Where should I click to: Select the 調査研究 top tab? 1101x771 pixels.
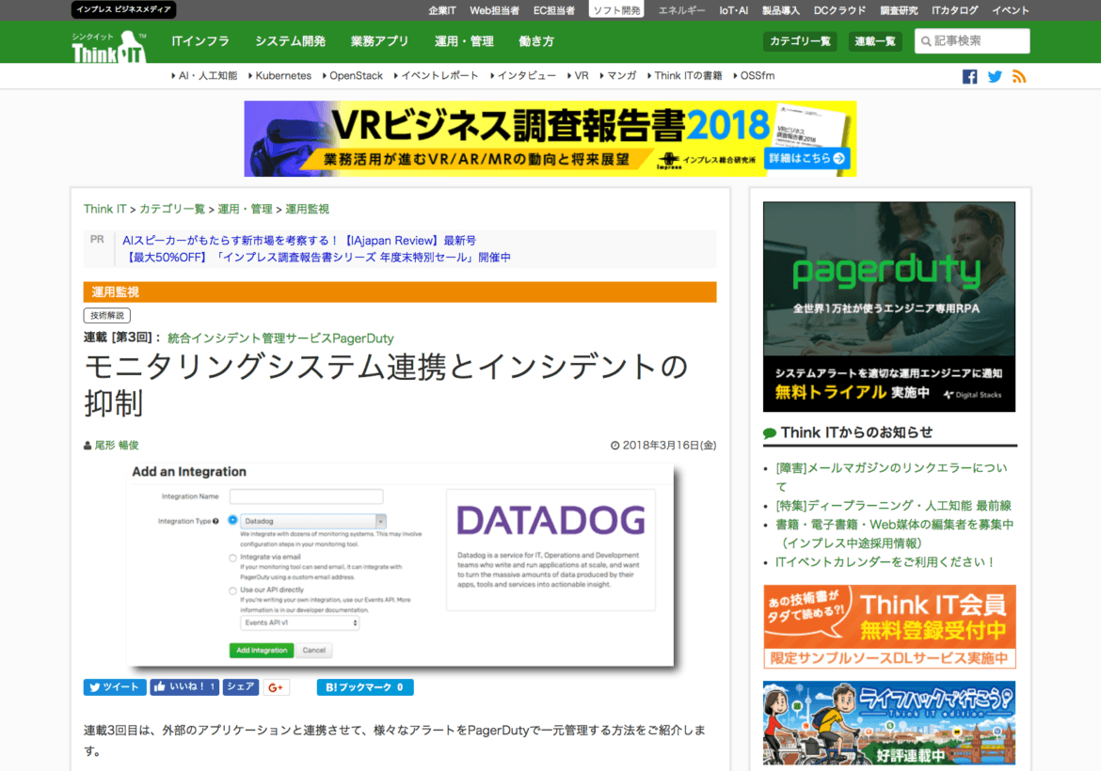pyautogui.click(x=899, y=10)
